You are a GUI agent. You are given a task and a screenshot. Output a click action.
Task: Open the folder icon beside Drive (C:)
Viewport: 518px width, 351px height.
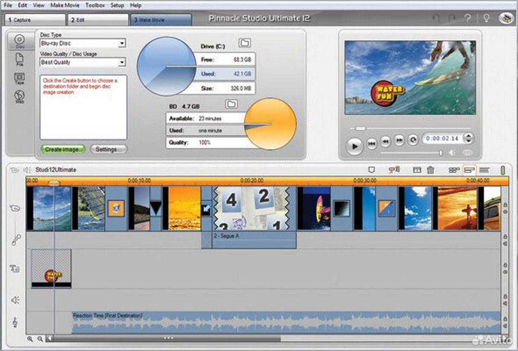point(245,43)
